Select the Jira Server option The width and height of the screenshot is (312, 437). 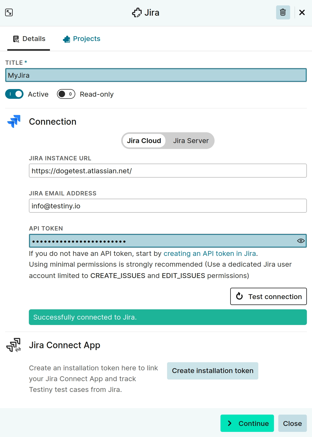(x=191, y=141)
